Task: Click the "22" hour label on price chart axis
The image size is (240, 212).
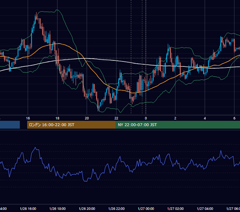Action: pos(116,118)
